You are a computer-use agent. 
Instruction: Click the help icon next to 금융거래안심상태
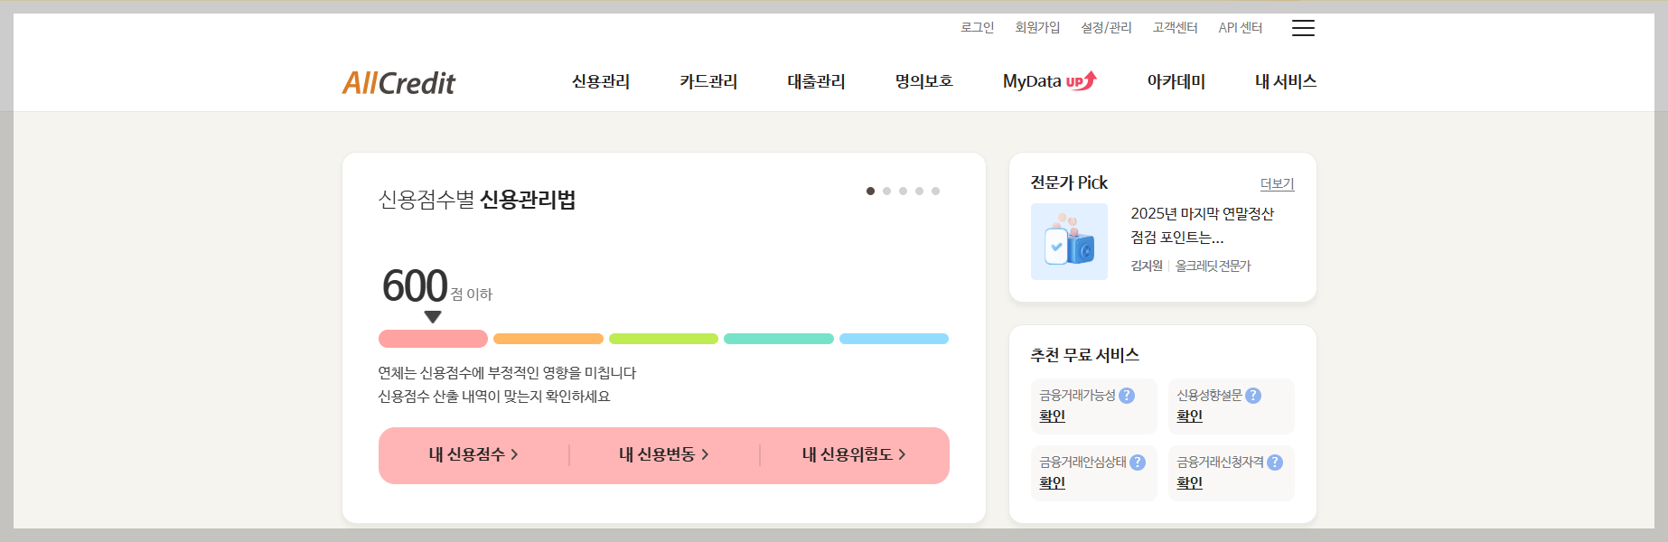click(x=1138, y=463)
